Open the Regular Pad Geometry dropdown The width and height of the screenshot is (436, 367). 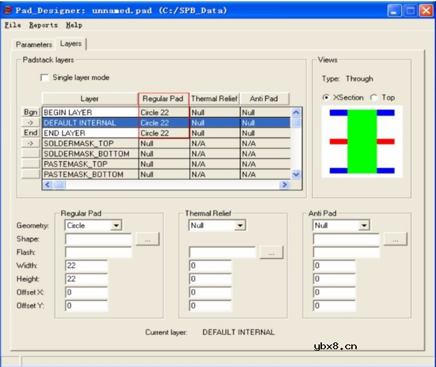pyautogui.click(x=115, y=226)
